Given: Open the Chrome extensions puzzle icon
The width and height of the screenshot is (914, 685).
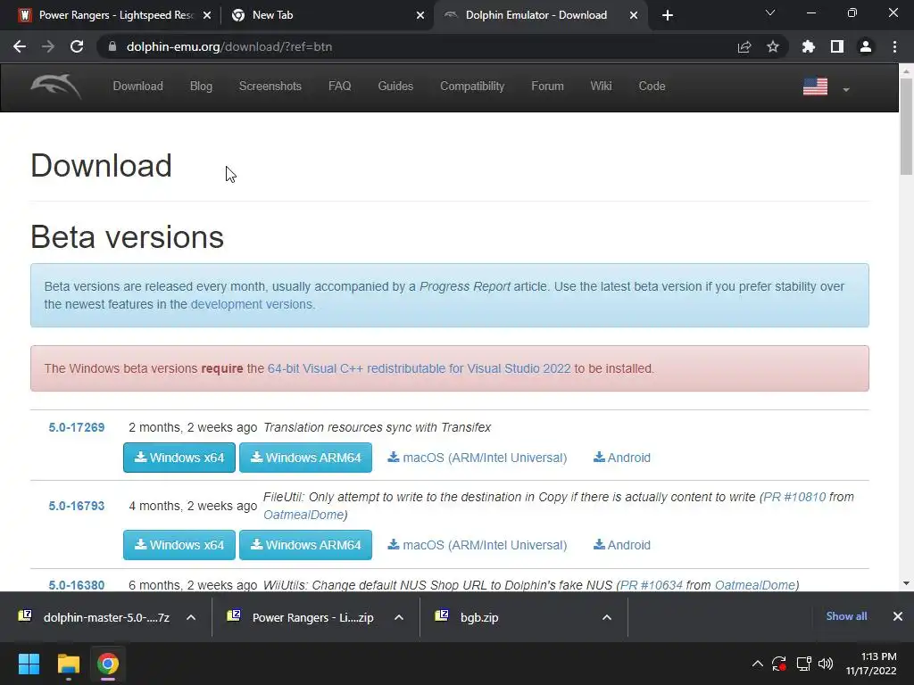Looking at the screenshot, I should pos(809,46).
